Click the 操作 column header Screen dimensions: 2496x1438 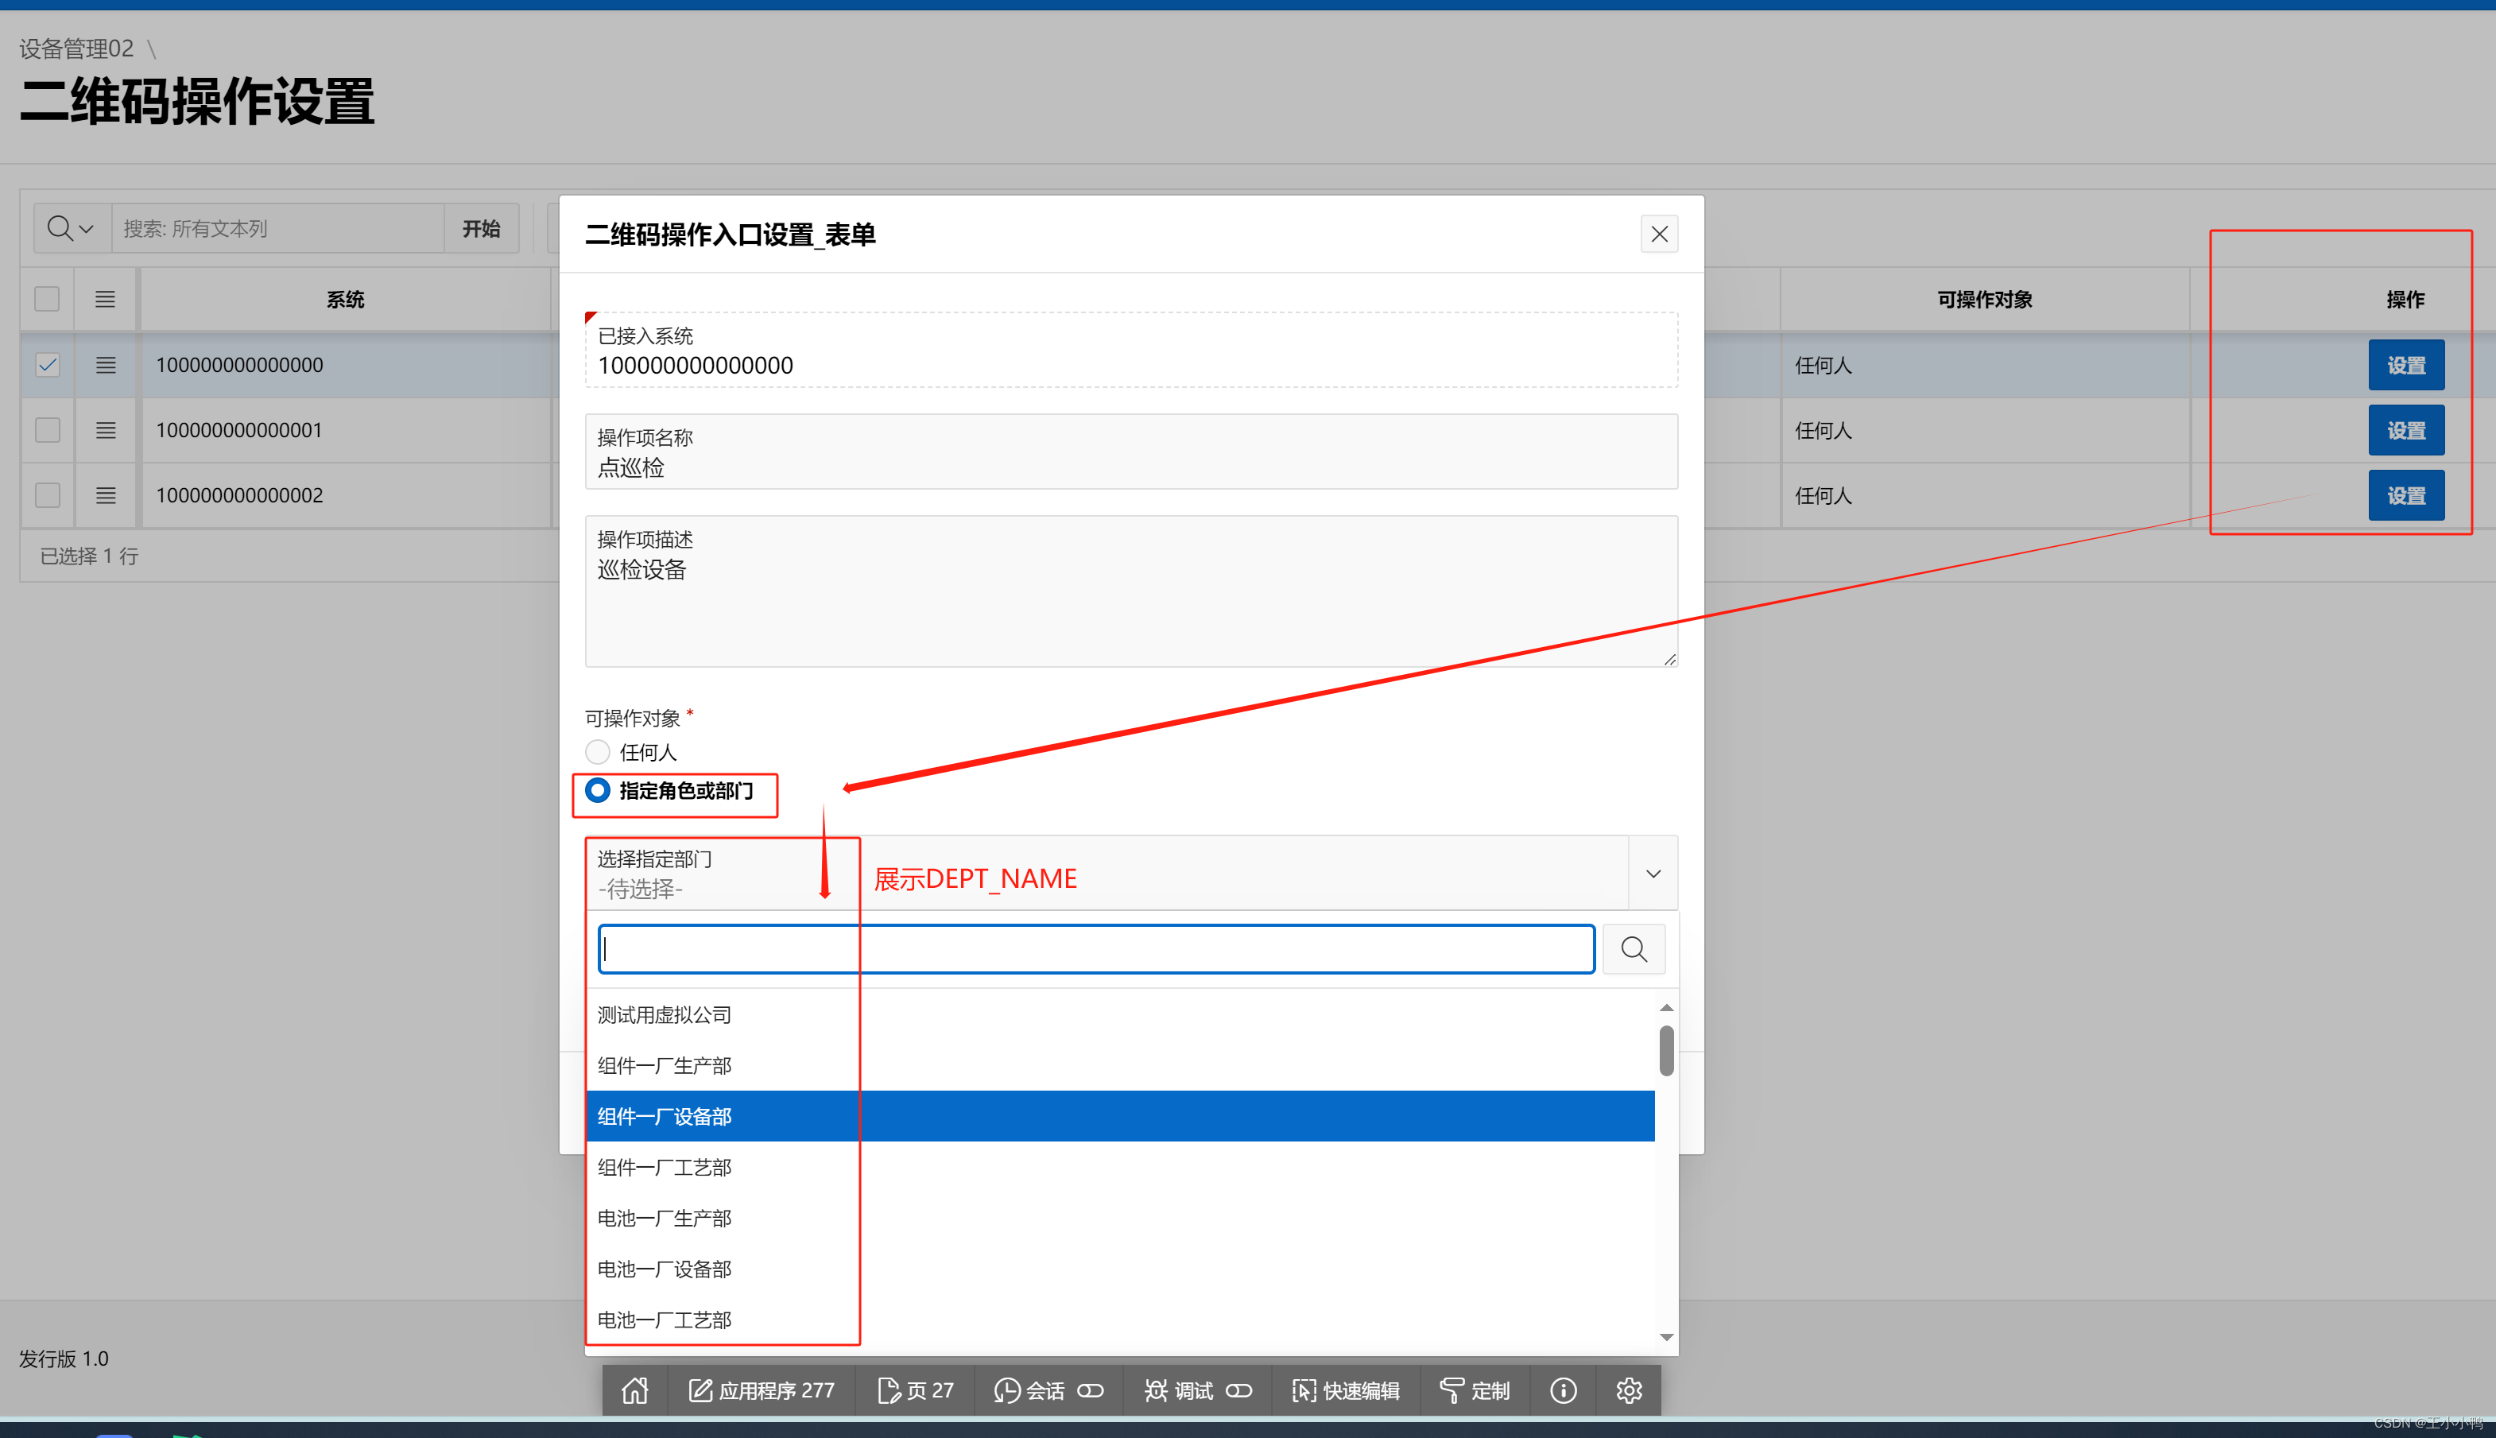[x=2405, y=299]
